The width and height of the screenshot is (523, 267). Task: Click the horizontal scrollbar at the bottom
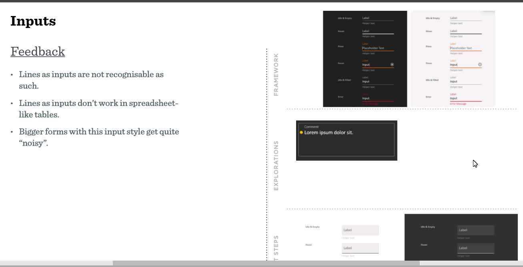point(266,263)
